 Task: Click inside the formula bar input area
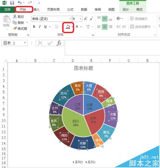click(x=112, y=48)
